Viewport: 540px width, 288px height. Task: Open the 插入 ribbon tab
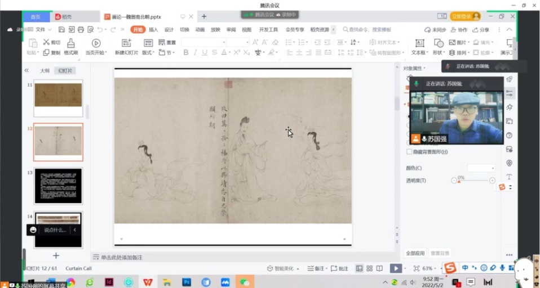(153, 29)
